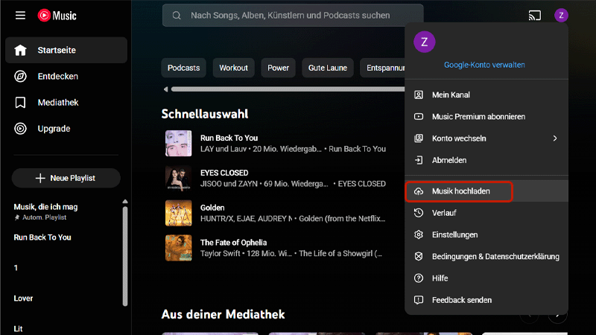Click The Fate of Ophelia song title
This screenshot has height=335, width=596.
pyautogui.click(x=233, y=243)
